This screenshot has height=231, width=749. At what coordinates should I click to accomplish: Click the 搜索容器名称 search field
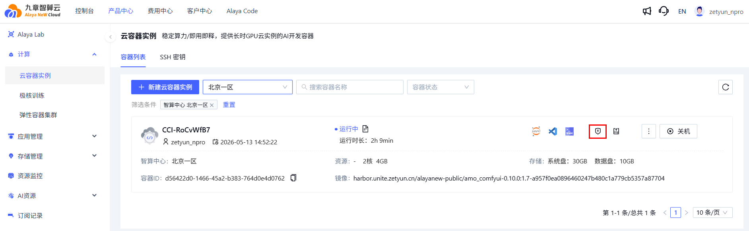coord(350,87)
